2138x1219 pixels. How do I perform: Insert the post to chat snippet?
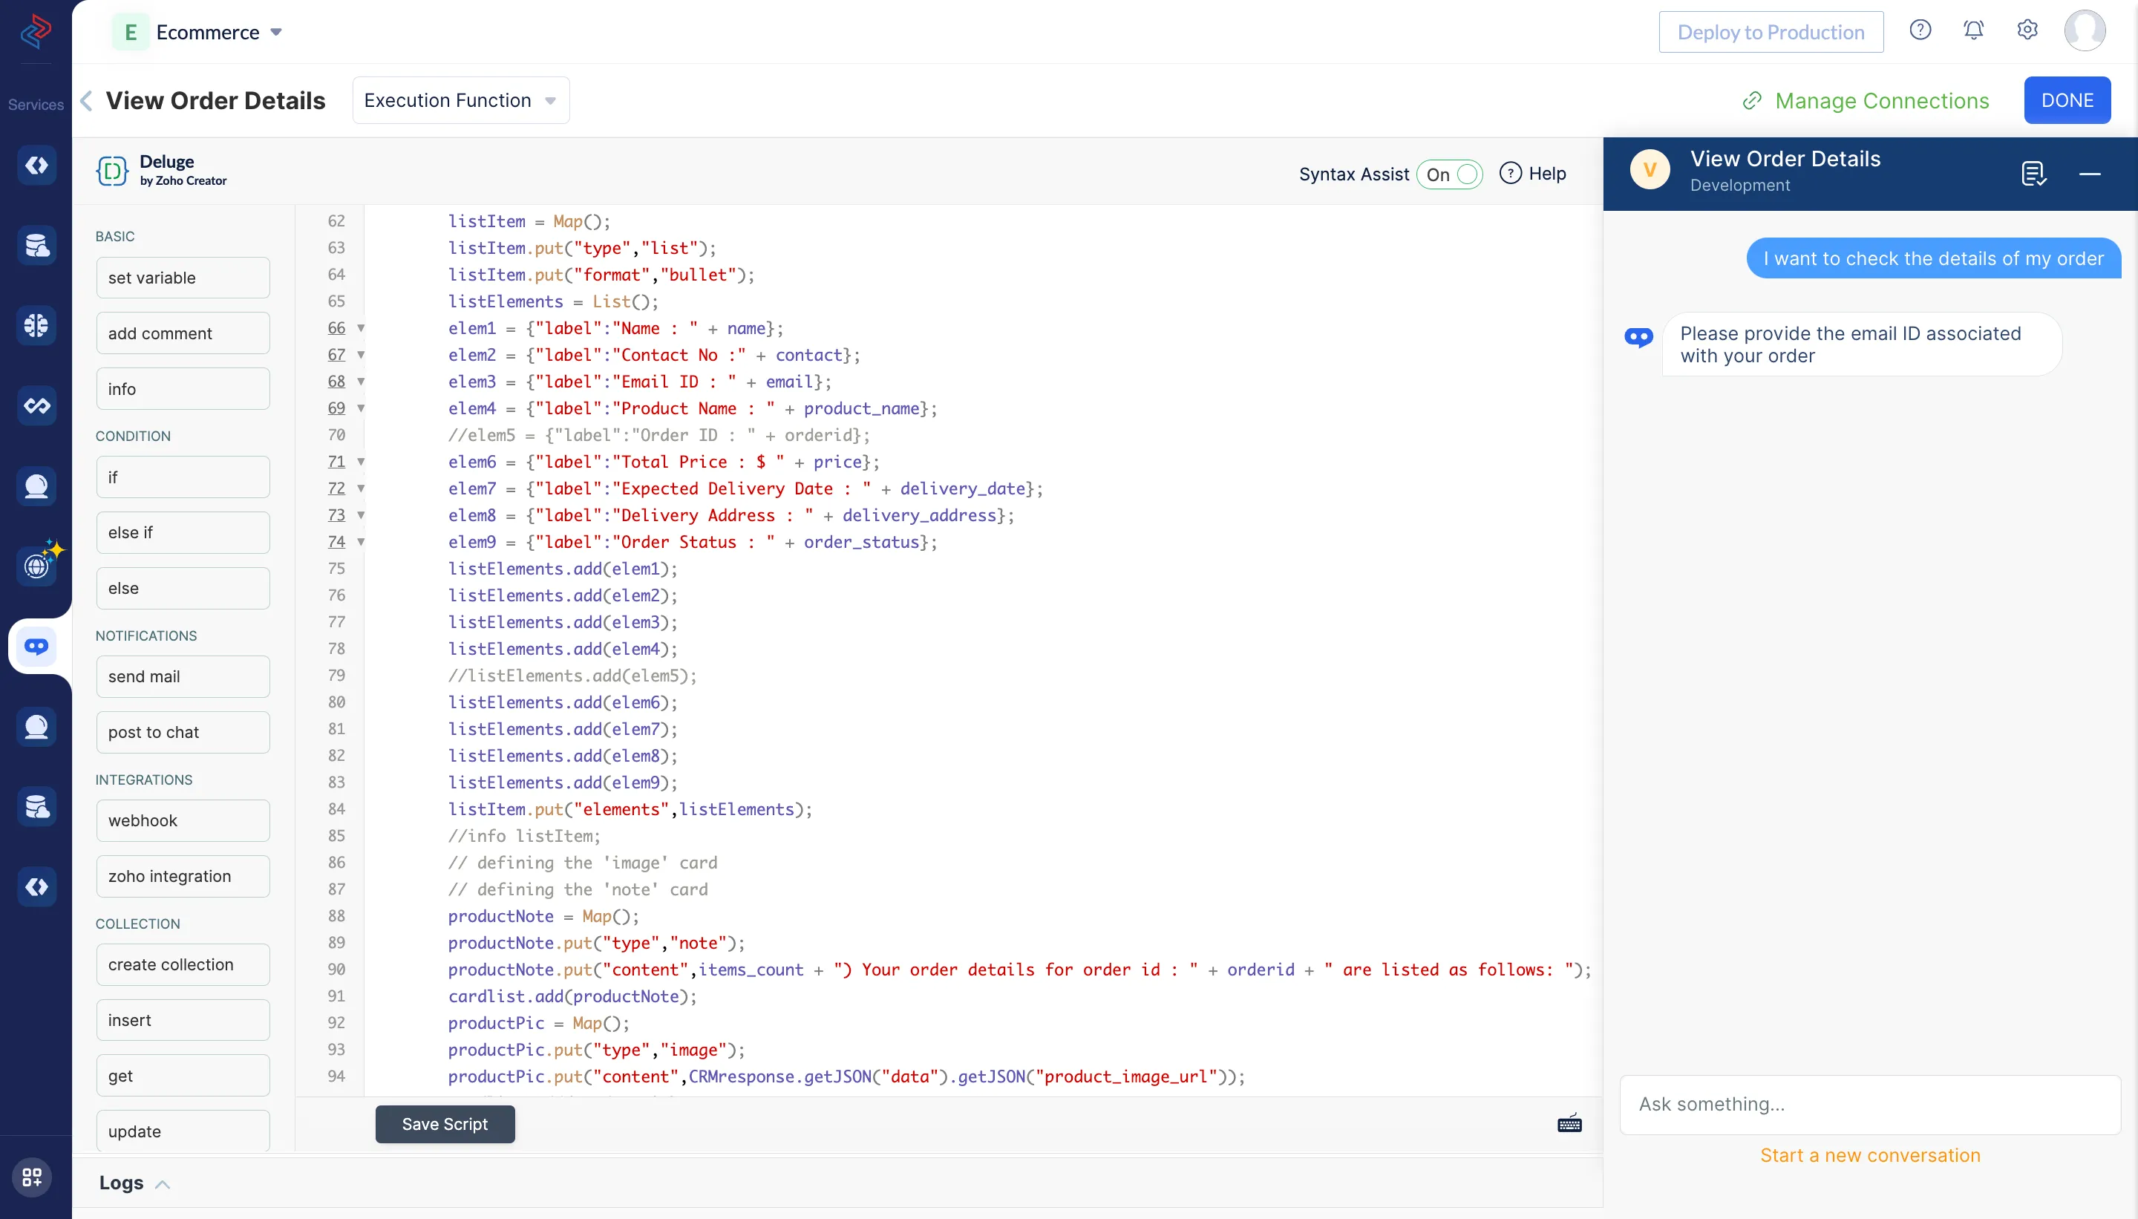(x=183, y=733)
